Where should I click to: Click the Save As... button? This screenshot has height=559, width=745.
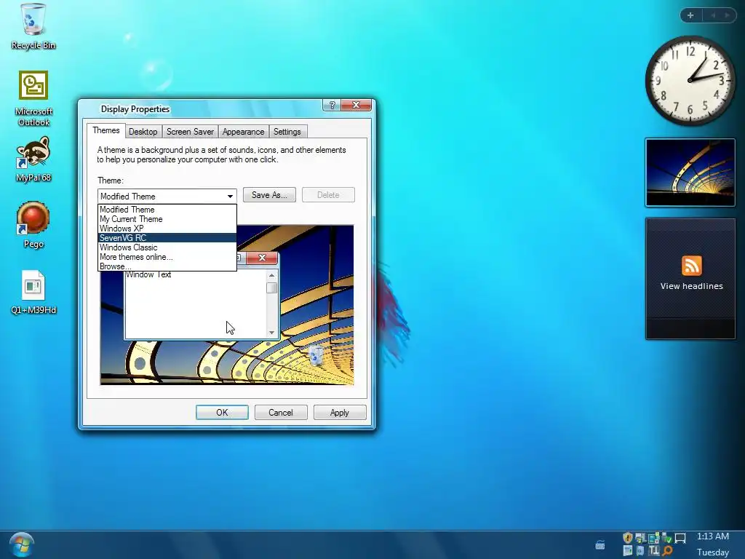(x=269, y=195)
